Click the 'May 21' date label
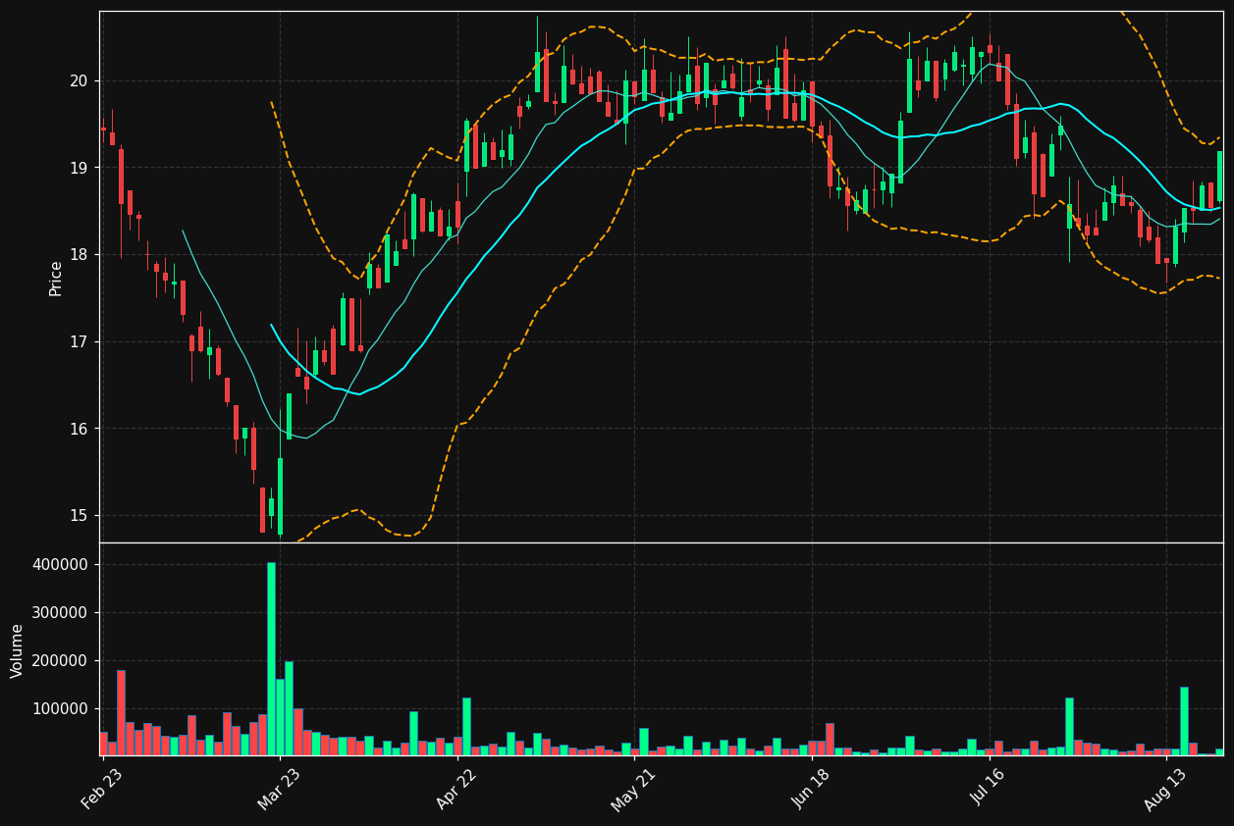The image size is (1234, 826). click(634, 789)
